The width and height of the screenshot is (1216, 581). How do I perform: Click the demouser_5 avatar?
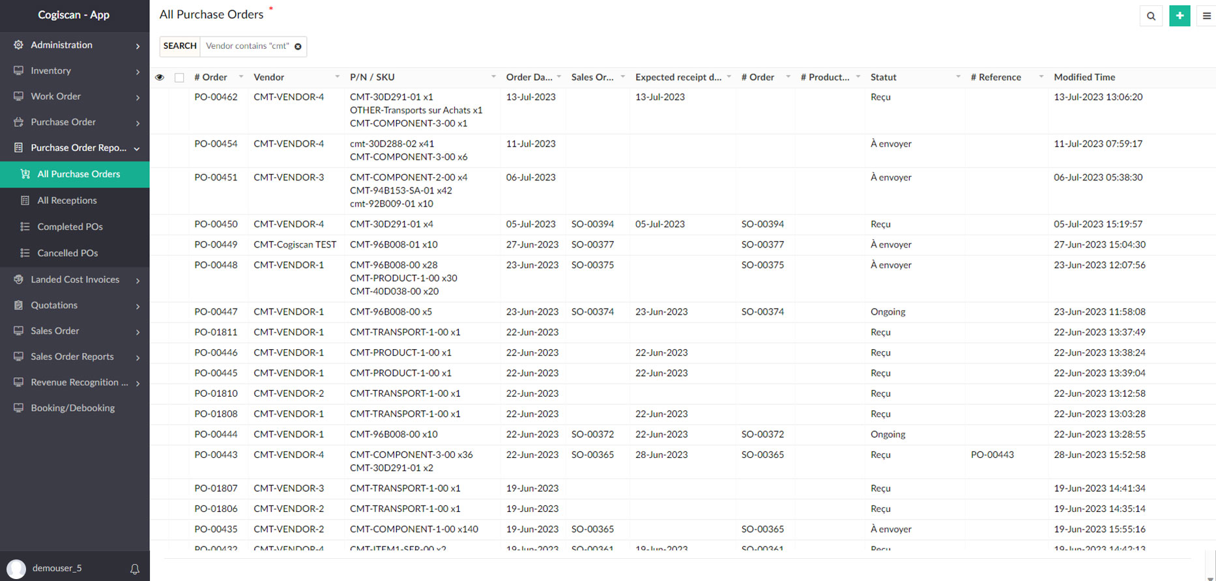pos(16,569)
